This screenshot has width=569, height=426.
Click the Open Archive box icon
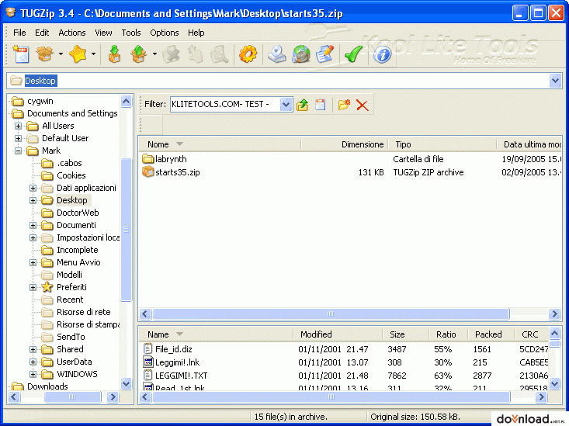[x=45, y=54]
